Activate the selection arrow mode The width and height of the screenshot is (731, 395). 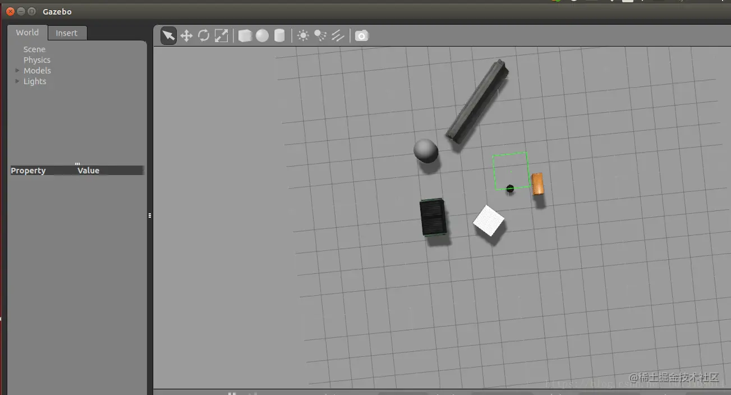tap(168, 36)
